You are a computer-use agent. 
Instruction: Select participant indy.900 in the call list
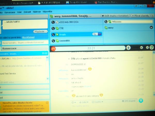(x=76, y=22)
